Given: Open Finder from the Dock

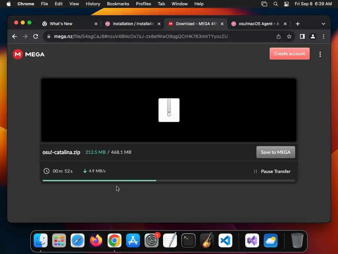Looking at the screenshot, I should pos(41,240).
